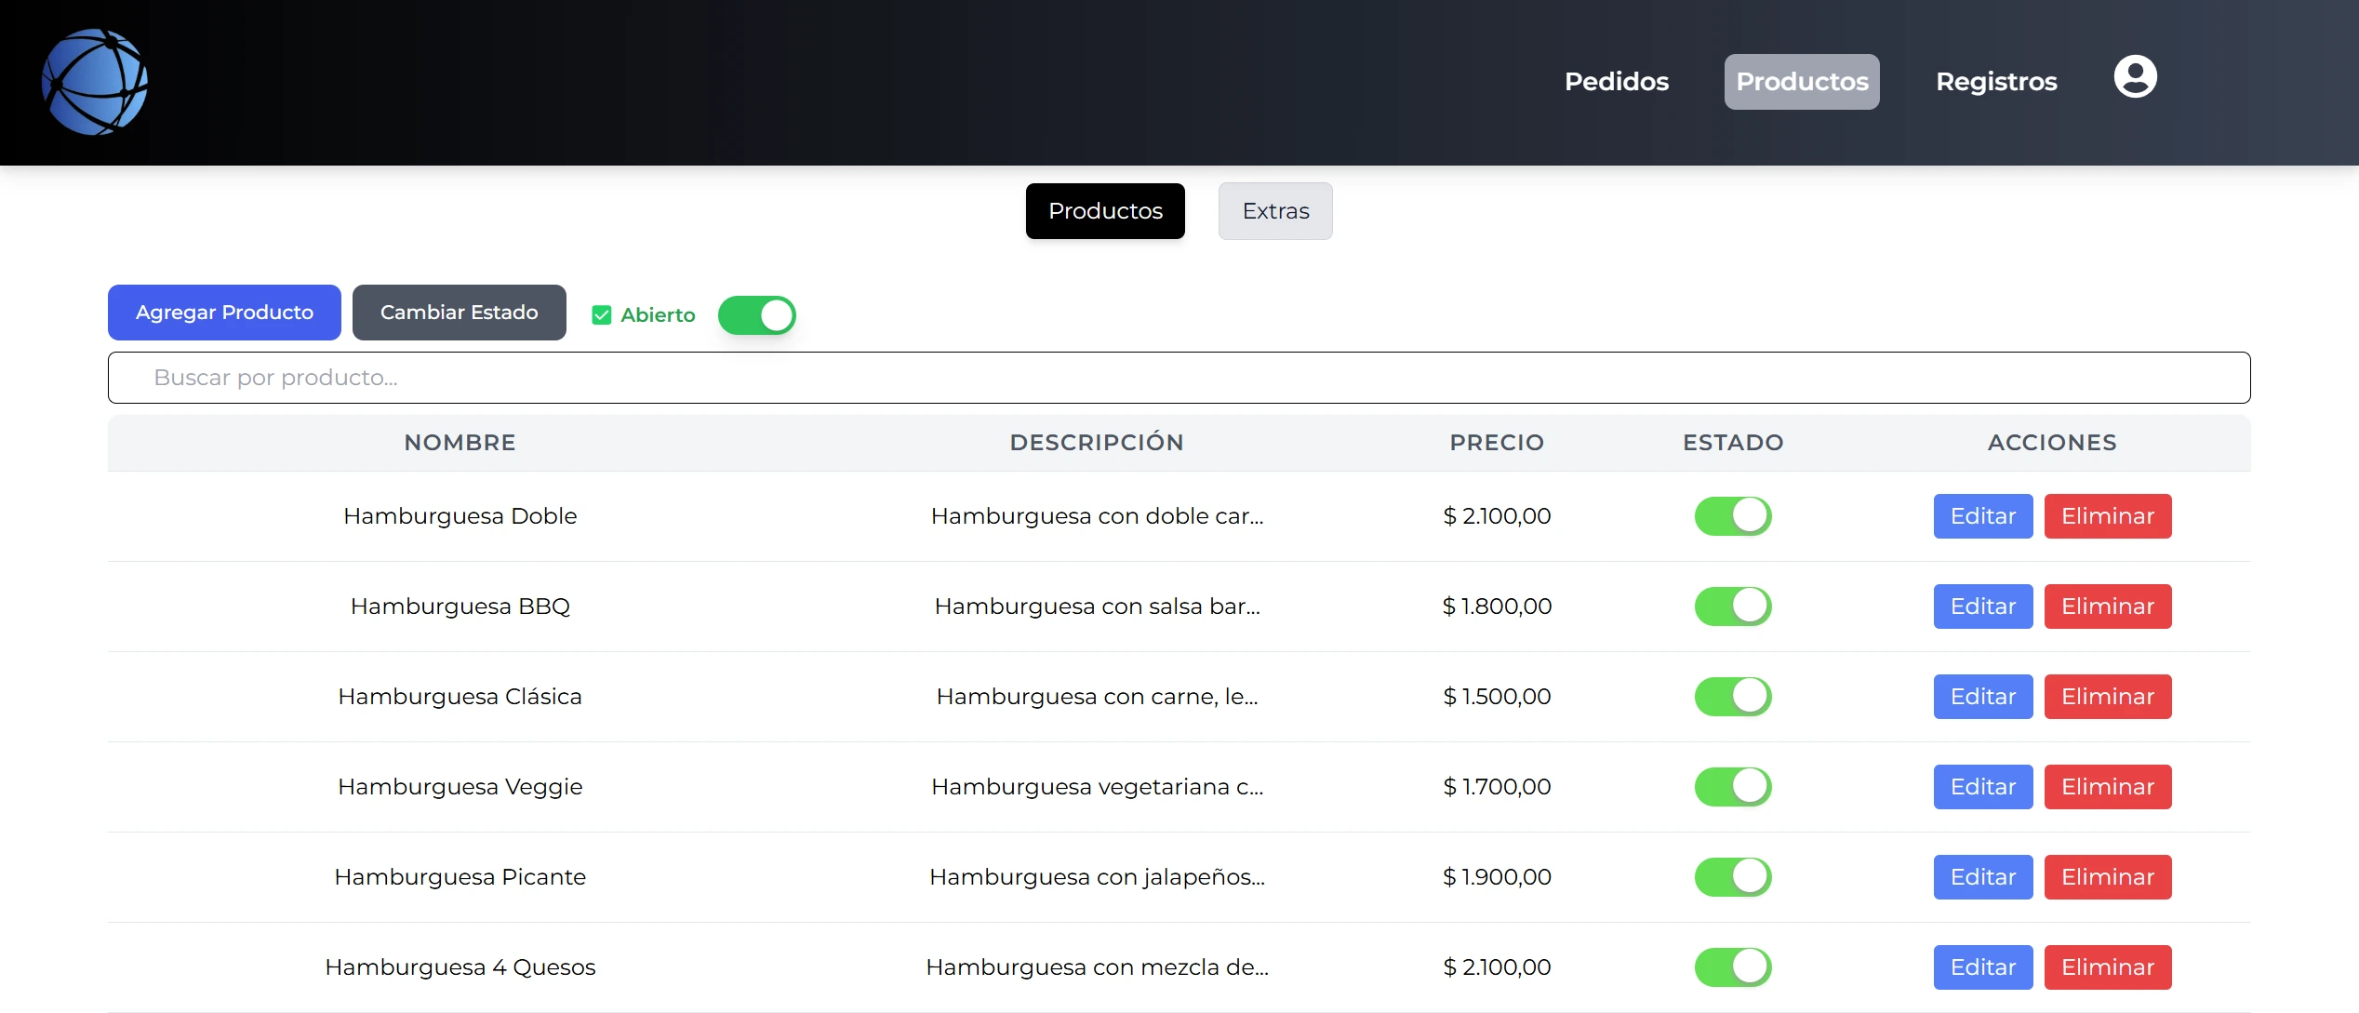Toggle the Hamburguesa Clásica estado switch
The width and height of the screenshot is (2359, 1013).
pos(1733,697)
